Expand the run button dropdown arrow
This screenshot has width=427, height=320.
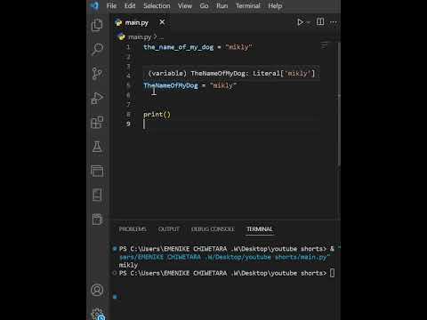(x=309, y=22)
